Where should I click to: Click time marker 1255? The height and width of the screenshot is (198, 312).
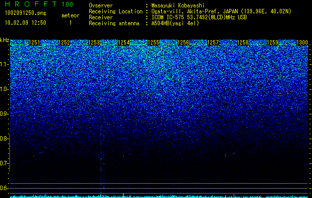pos(154,43)
